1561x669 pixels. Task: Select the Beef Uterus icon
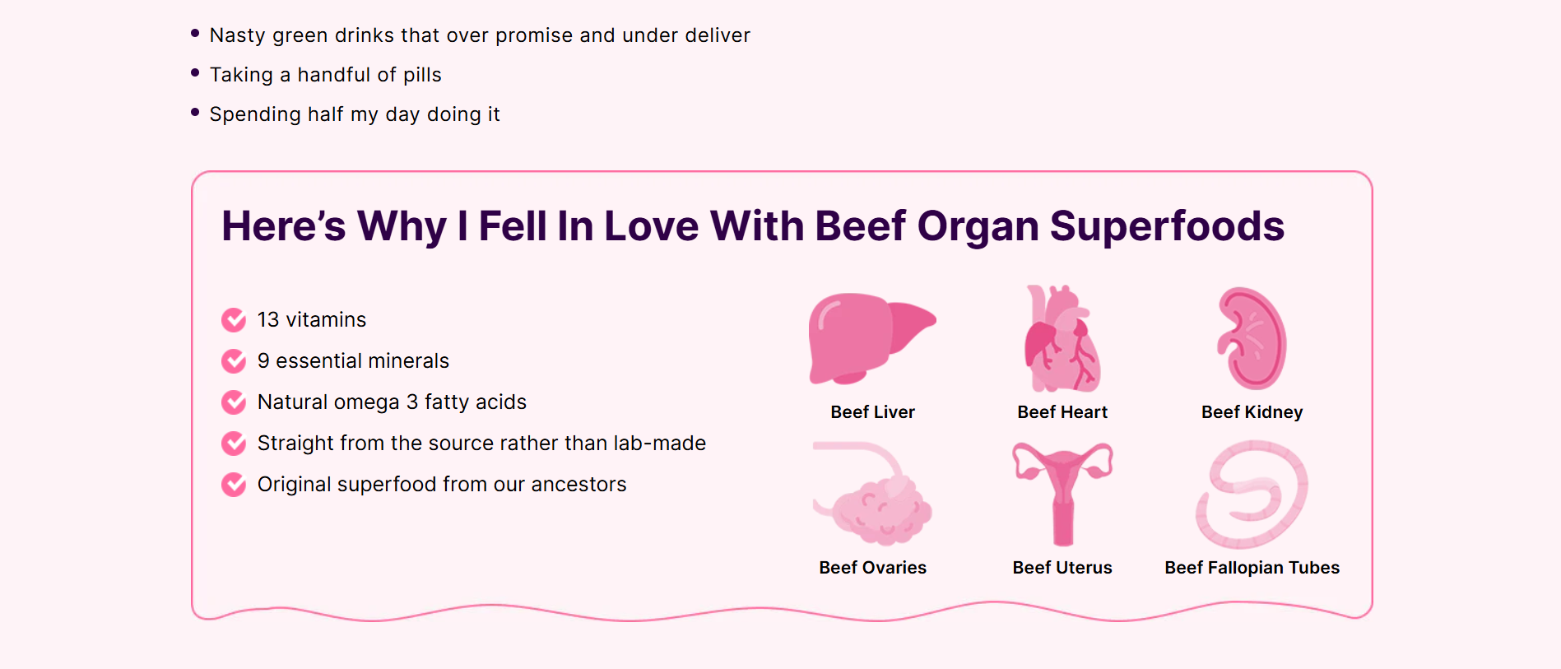tap(1062, 494)
